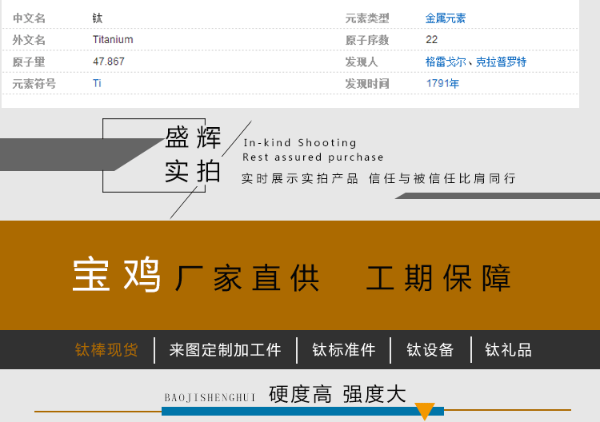Click the 1791年 discovery date link
This screenshot has width=600, height=422.
tap(442, 83)
